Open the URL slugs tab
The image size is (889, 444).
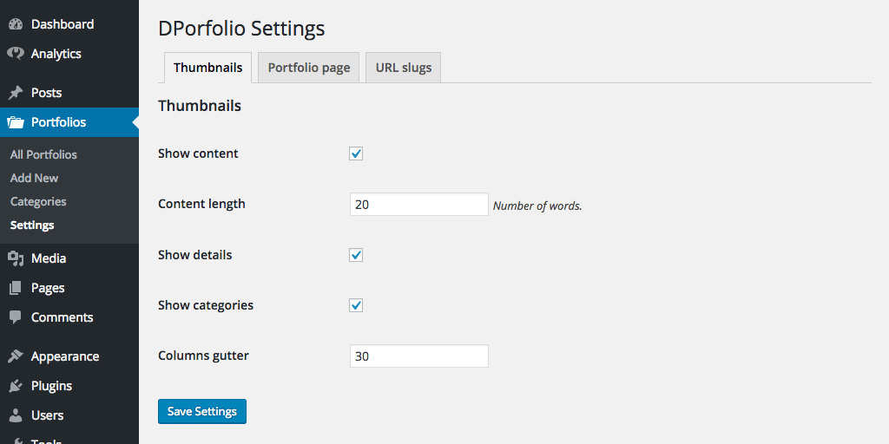403,68
